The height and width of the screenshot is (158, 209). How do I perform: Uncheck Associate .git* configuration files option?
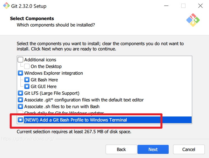(20, 100)
